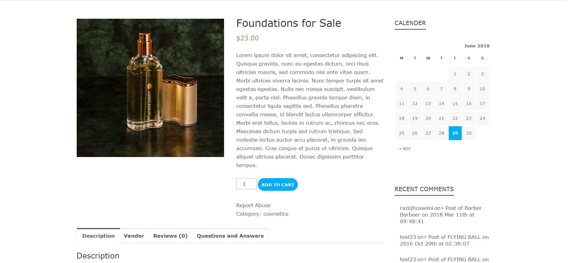The width and height of the screenshot is (568, 263).
Task: Click arrow icon before first FLYING BALL post
Action: coord(425,237)
